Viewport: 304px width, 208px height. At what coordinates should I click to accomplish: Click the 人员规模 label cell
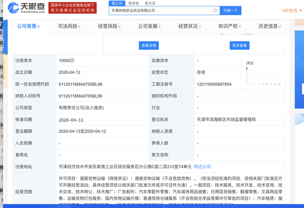click(35, 143)
